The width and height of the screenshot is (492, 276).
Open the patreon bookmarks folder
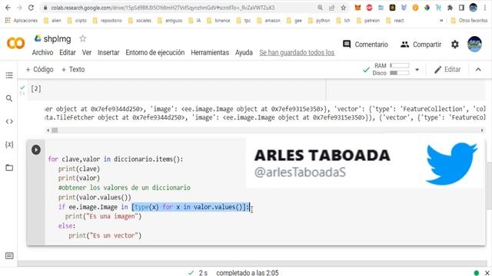[x=368, y=21]
